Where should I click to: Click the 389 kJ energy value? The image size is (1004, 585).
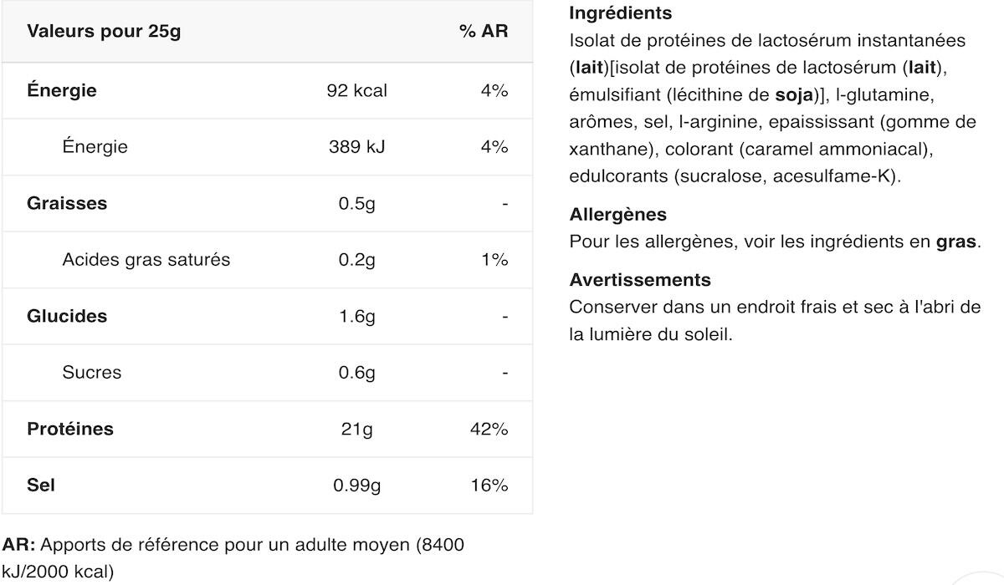tap(357, 147)
